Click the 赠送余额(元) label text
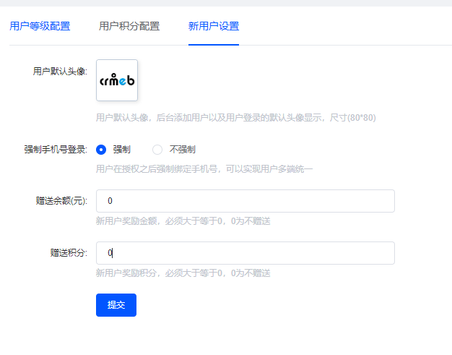The height and width of the screenshot is (355, 452). (61, 201)
